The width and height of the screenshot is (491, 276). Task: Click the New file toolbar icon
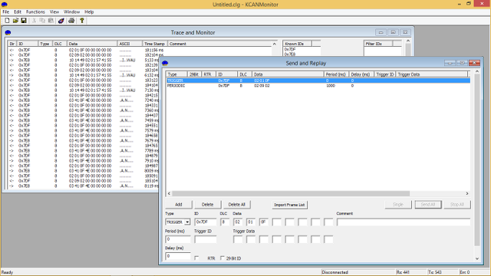pos(7,21)
